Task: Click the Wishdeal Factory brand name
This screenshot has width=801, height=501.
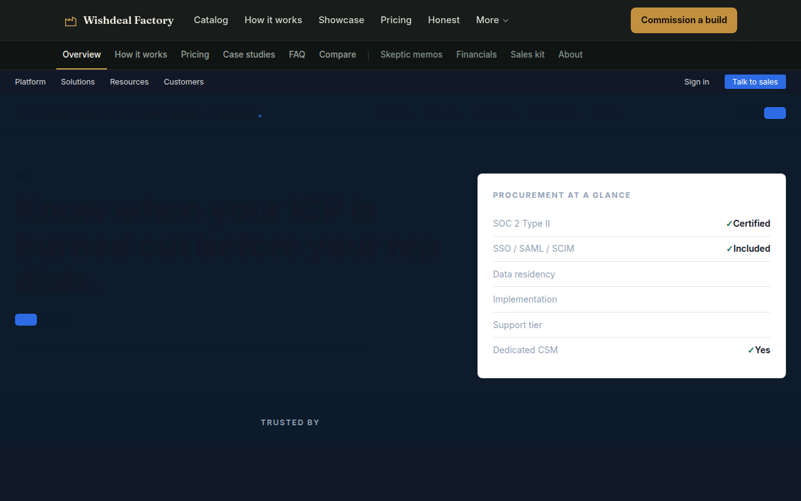Action: 128,20
